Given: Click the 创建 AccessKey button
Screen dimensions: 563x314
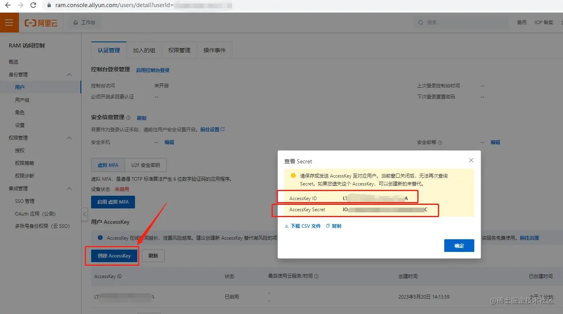Looking at the screenshot, I should click(x=114, y=256).
